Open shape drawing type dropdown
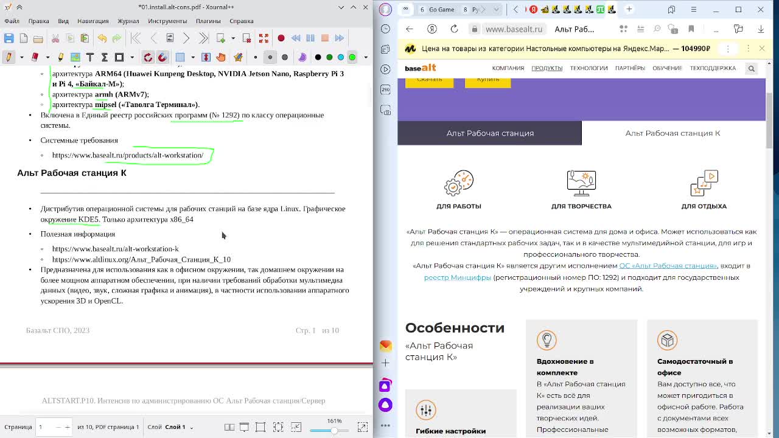This screenshot has height=438, width=779. (132, 57)
